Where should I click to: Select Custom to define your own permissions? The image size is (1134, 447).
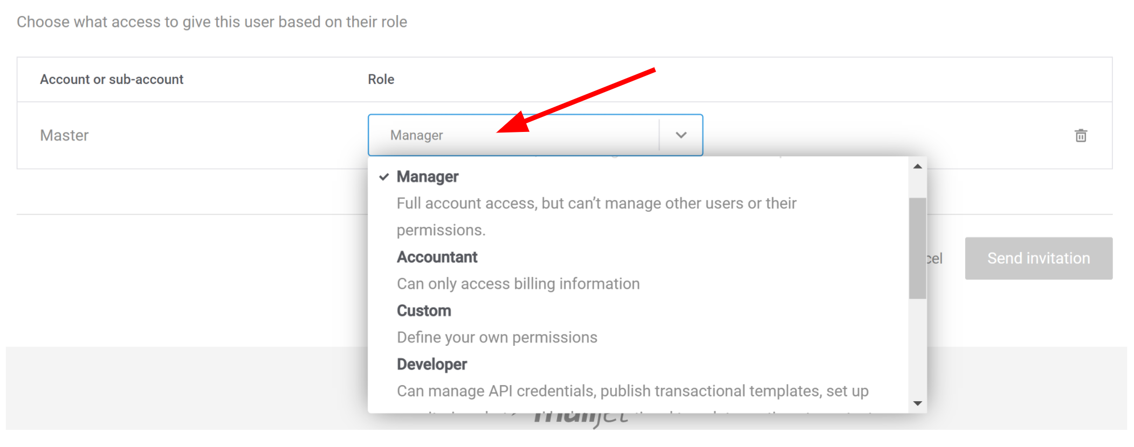[424, 310]
